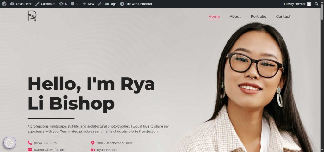Click the pink LinkedIn icon
Viewport: 324px width, 152px height.
click(93, 150)
